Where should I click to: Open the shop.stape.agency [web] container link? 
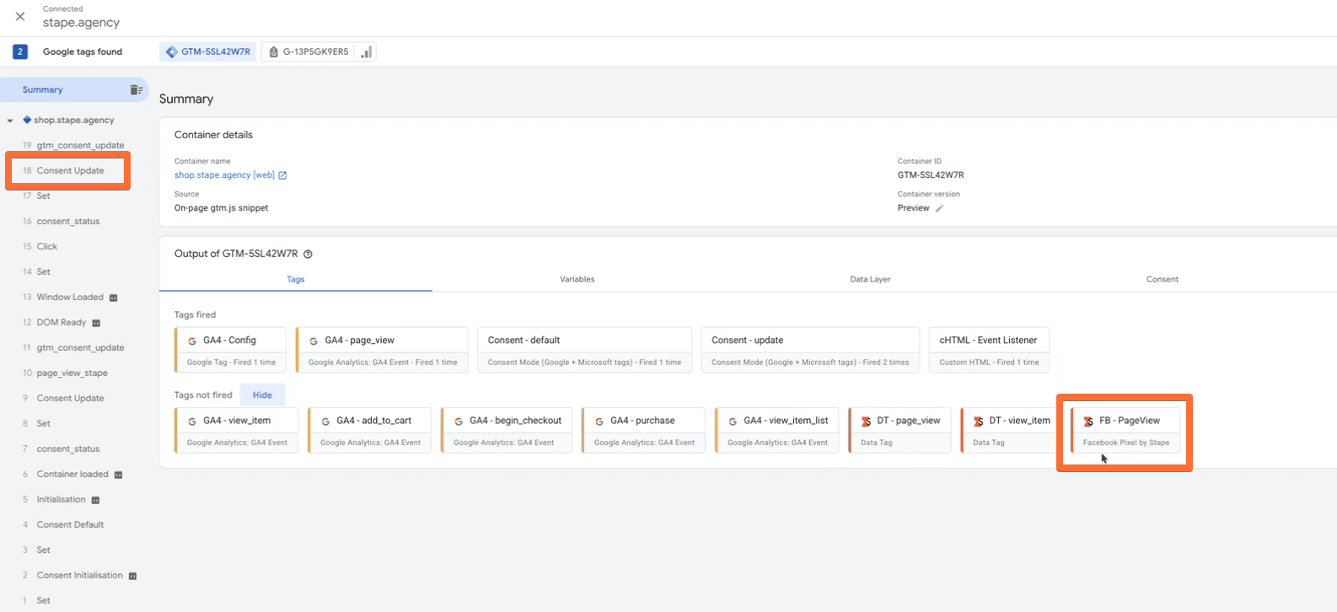(224, 175)
